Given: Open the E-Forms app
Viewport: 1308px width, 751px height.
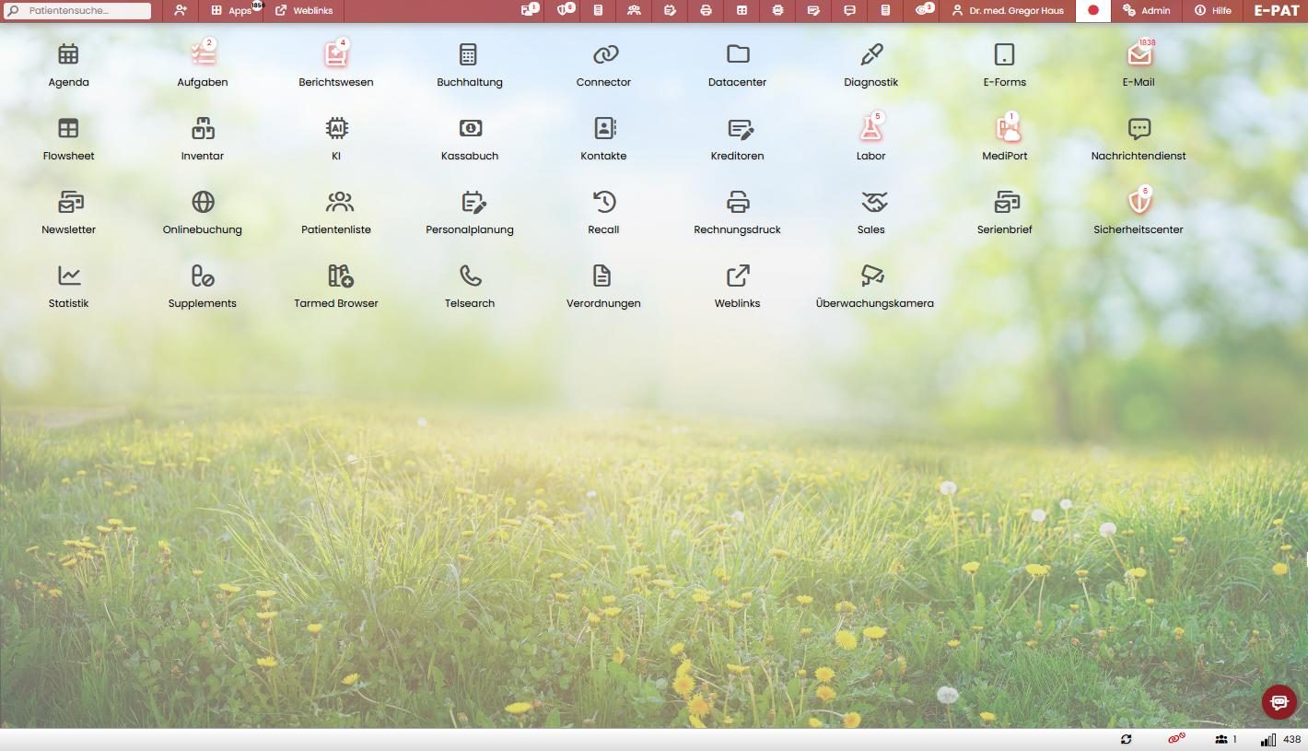Looking at the screenshot, I should [1004, 64].
